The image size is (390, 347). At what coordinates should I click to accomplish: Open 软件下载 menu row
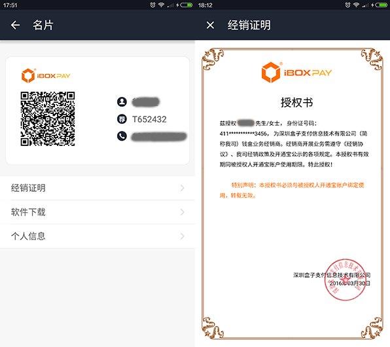pos(97,212)
